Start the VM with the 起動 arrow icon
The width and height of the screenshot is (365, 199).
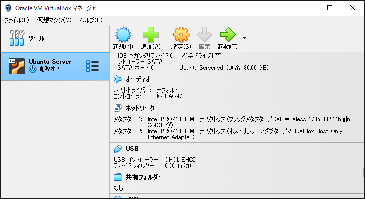(x=228, y=35)
